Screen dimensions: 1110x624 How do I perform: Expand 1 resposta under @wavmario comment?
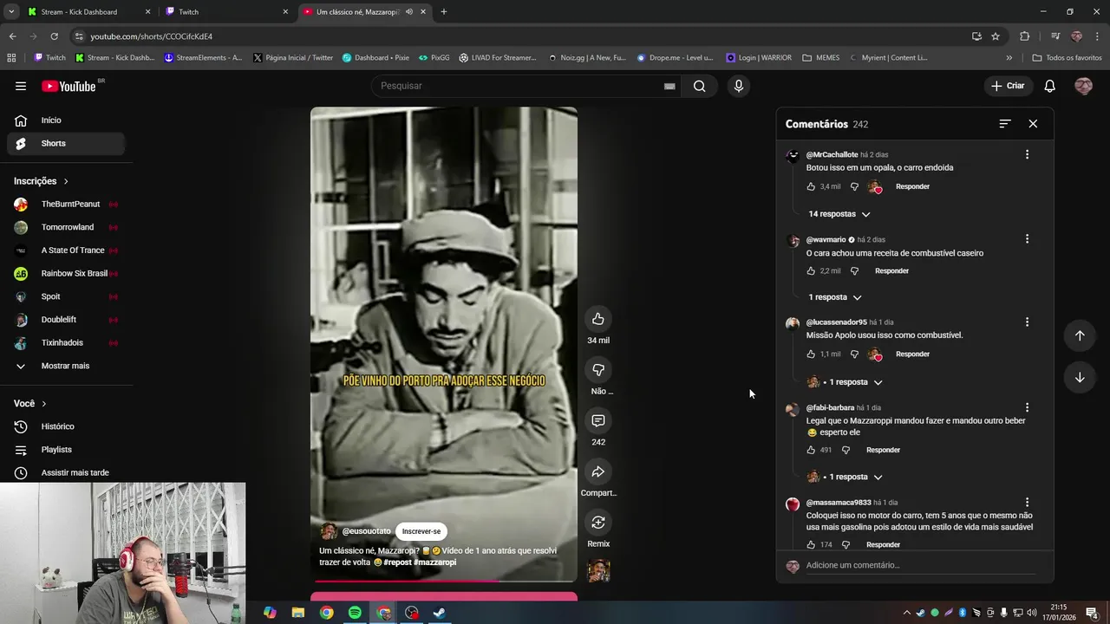(x=835, y=297)
